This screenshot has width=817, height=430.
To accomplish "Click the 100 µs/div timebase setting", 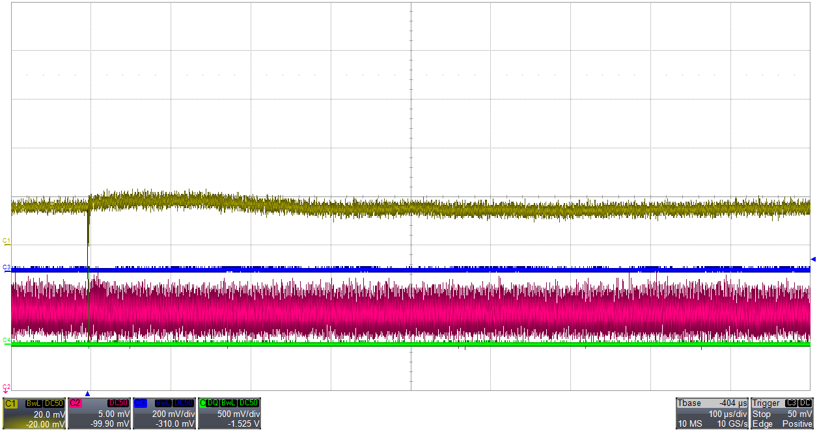I will click(728, 414).
